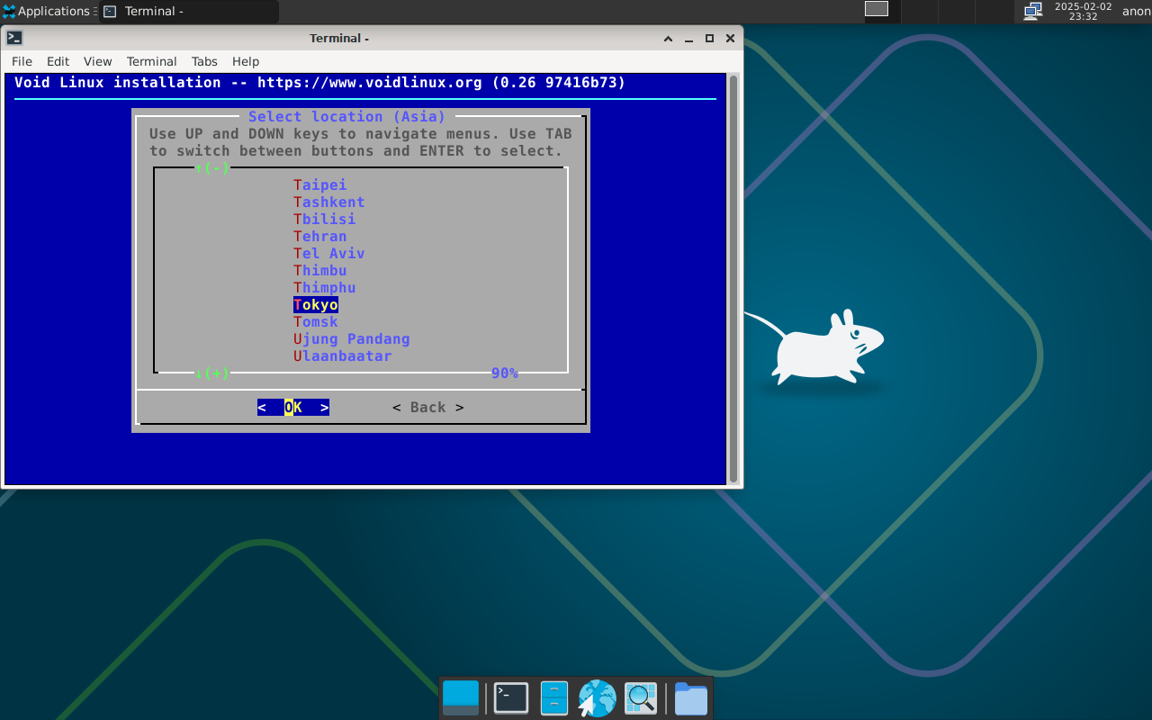This screenshot has width=1152, height=720.
Task: Select Thimphu in the location list
Action: 324,288
